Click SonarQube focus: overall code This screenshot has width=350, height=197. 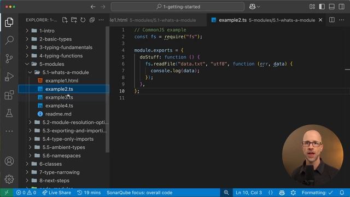click(x=139, y=193)
